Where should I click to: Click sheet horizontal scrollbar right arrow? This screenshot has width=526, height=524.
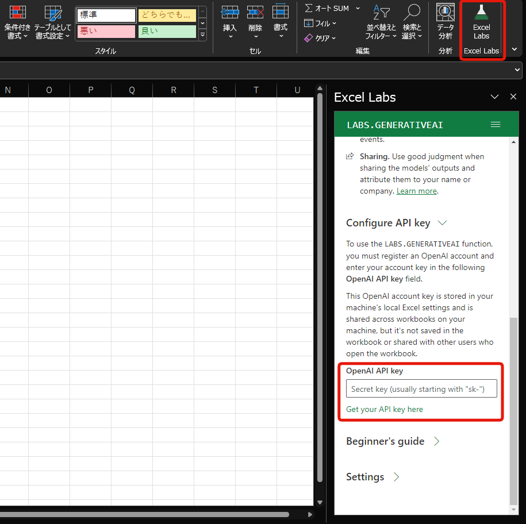310,514
